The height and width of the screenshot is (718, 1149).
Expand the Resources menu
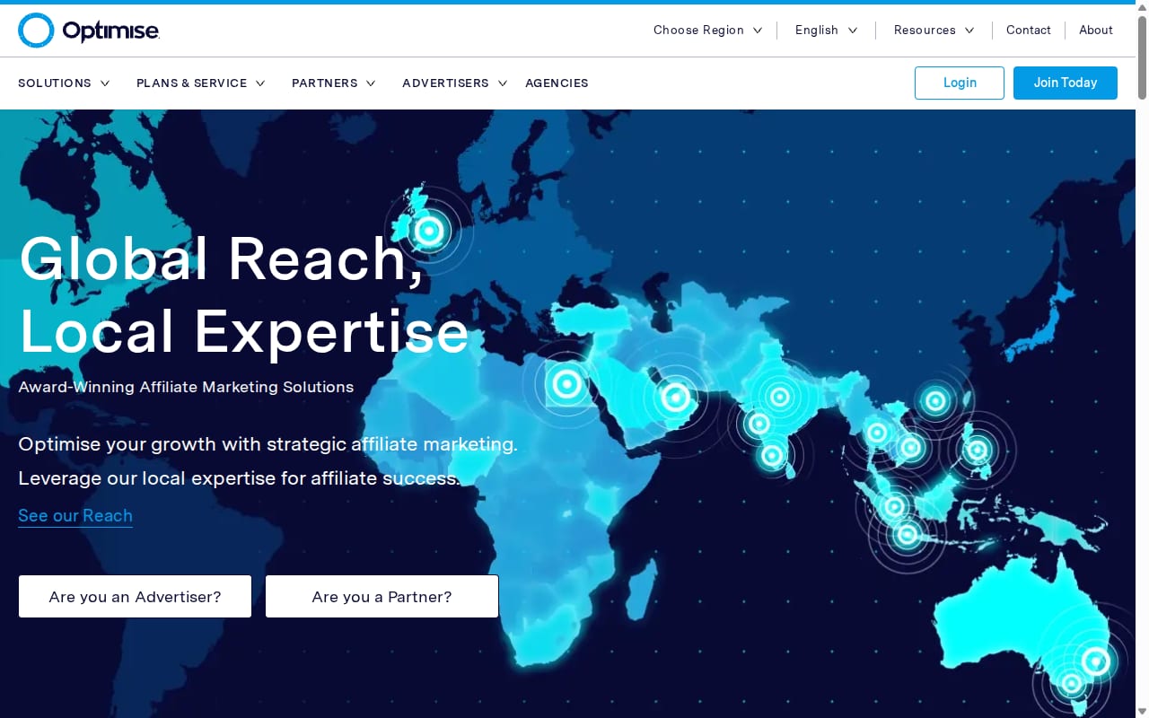pos(934,31)
